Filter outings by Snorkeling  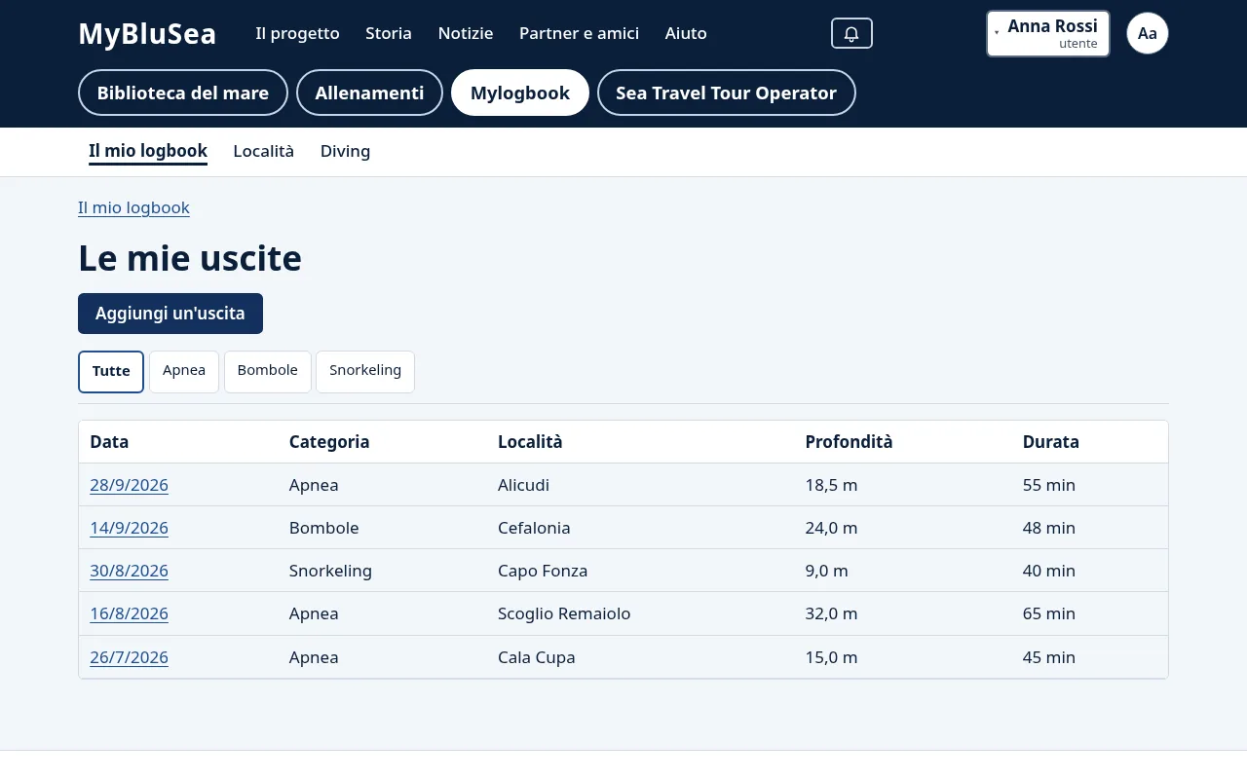click(365, 371)
